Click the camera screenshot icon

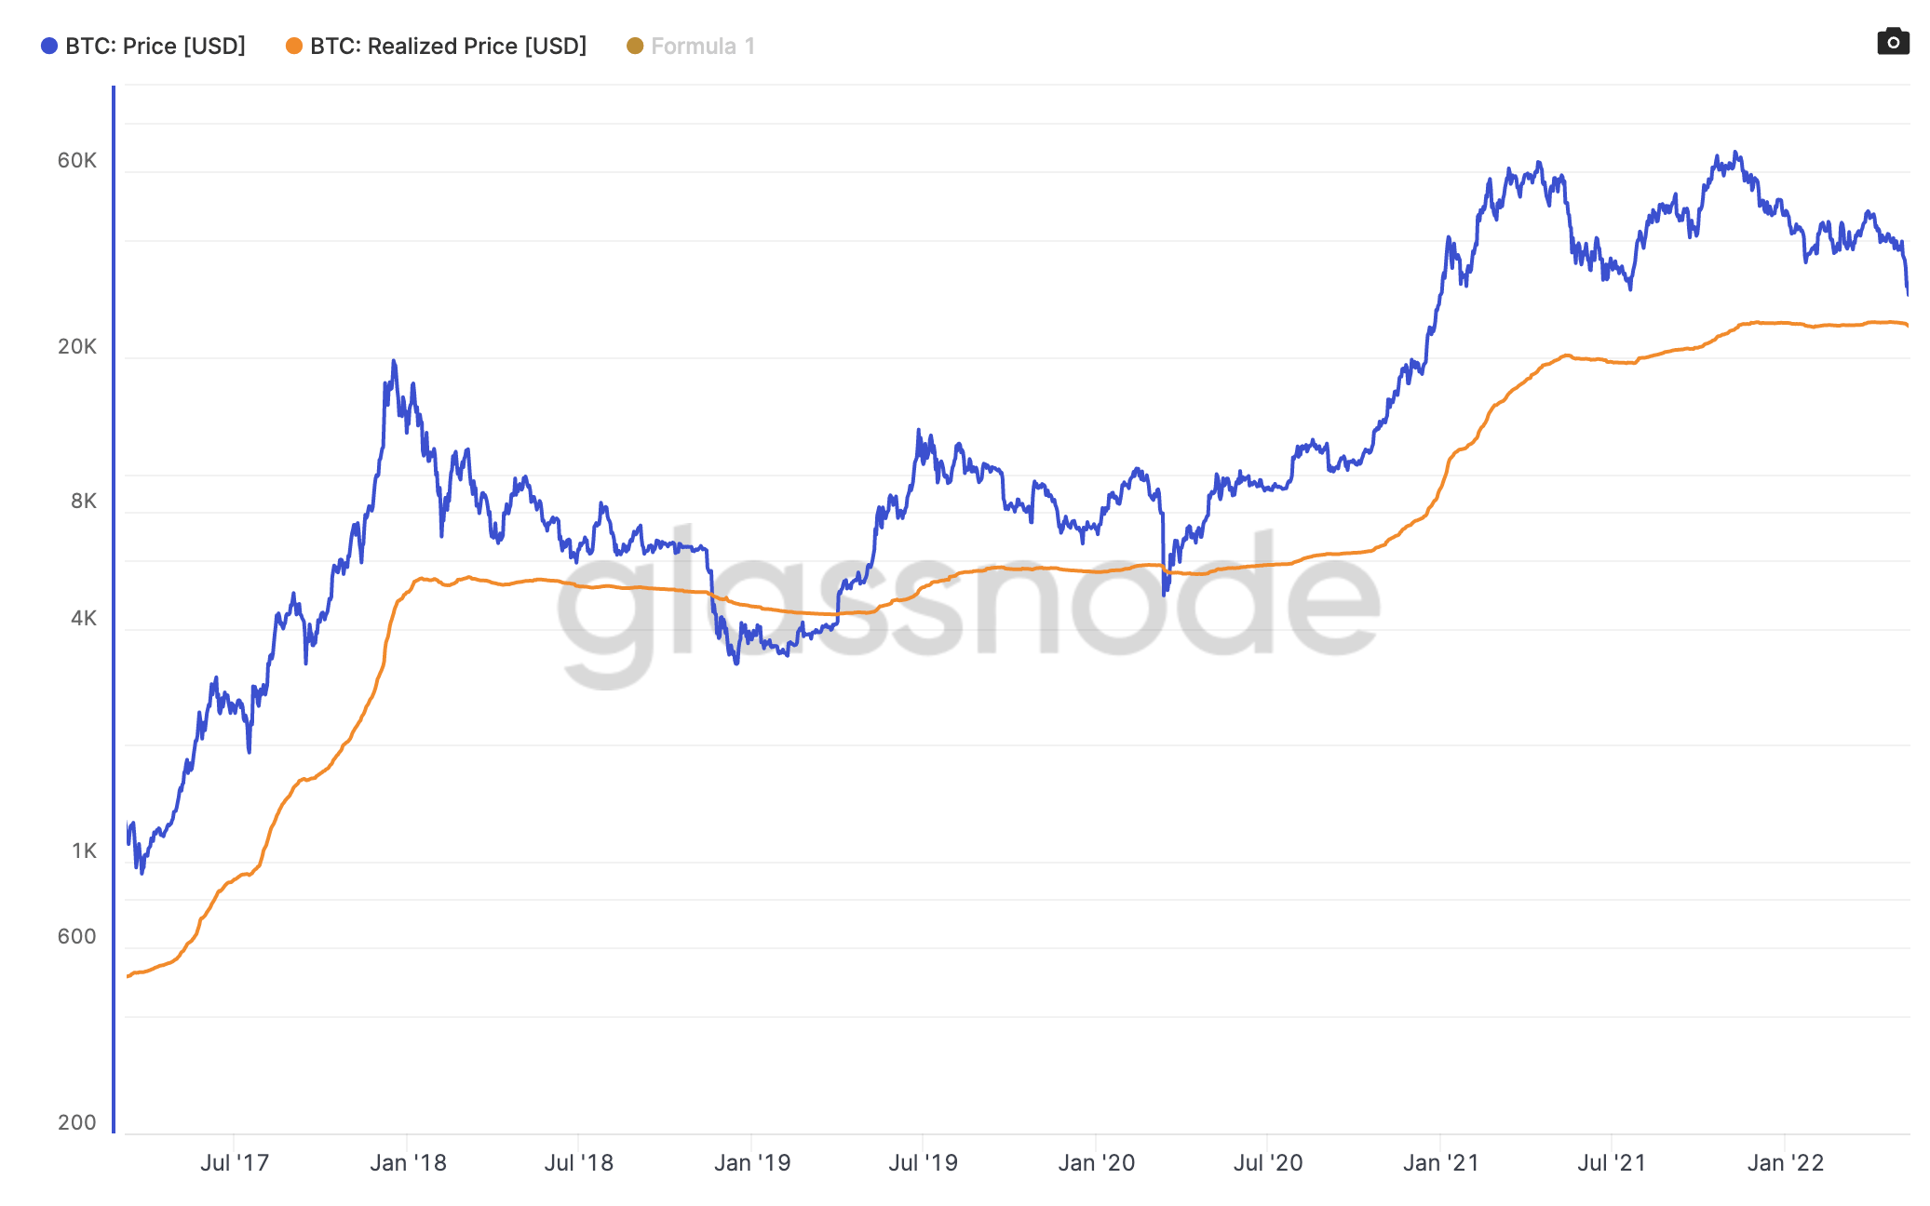point(1893,42)
